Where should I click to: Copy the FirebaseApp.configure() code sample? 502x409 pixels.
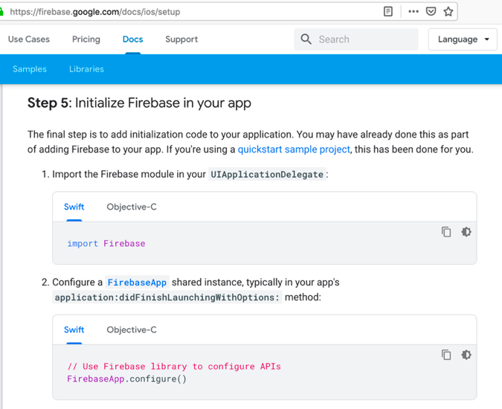pos(446,355)
